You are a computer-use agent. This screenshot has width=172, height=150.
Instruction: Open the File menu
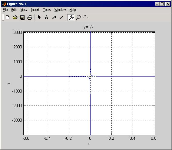coord(5,10)
